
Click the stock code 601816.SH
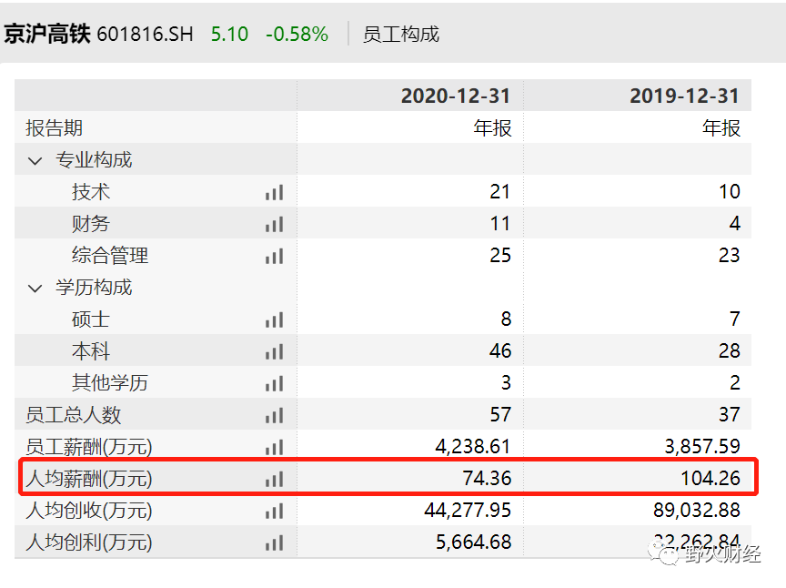click(x=145, y=34)
